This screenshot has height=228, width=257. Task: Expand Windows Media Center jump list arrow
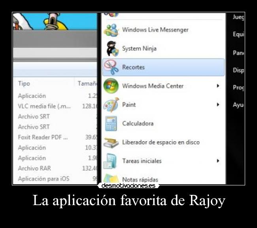coord(218,86)
